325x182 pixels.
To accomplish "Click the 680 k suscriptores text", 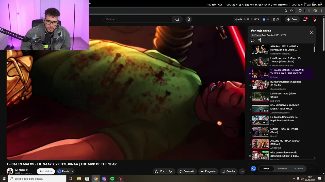I will point(24,173).
